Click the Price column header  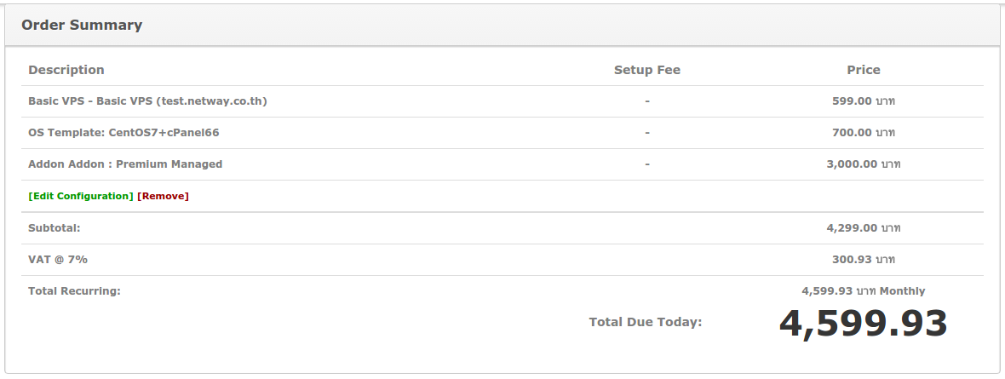[x=863, y=70]
